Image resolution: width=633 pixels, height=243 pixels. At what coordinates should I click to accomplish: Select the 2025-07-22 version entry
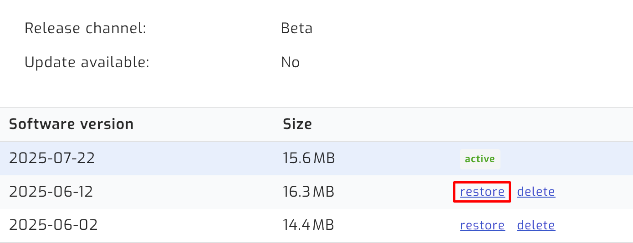[x=52, y=158]
